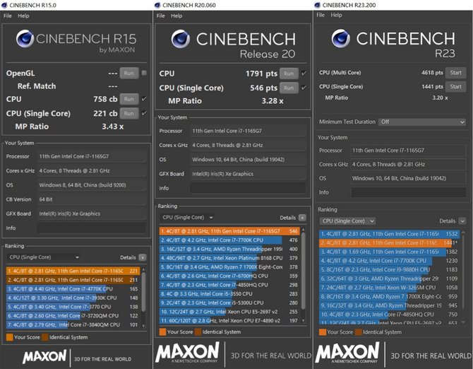Open Help menu in Cinebench R23
This screenshot has height=369, width=473.
(336, 15)
